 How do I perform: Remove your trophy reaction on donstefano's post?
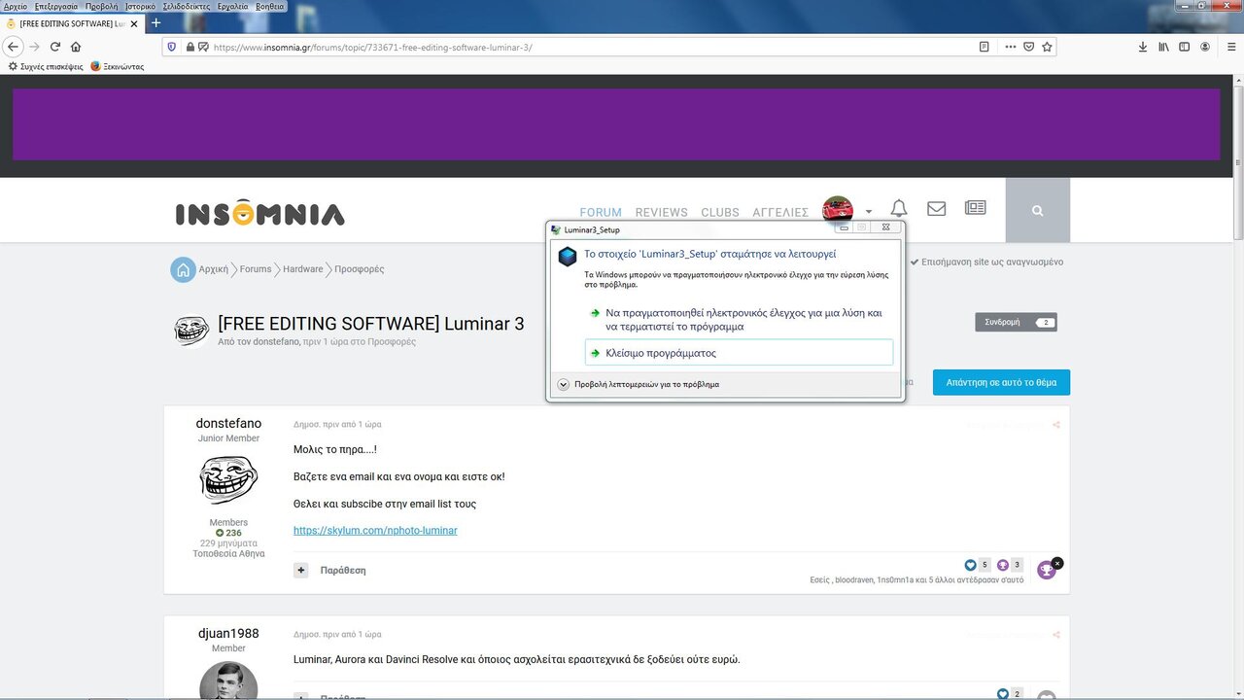coord(1057,563)
